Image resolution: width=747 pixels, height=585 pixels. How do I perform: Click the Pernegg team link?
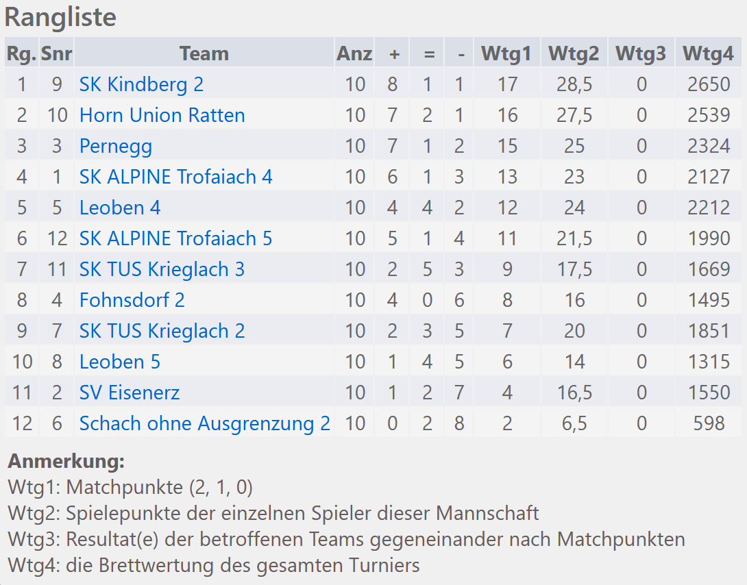tap(115, 146)
